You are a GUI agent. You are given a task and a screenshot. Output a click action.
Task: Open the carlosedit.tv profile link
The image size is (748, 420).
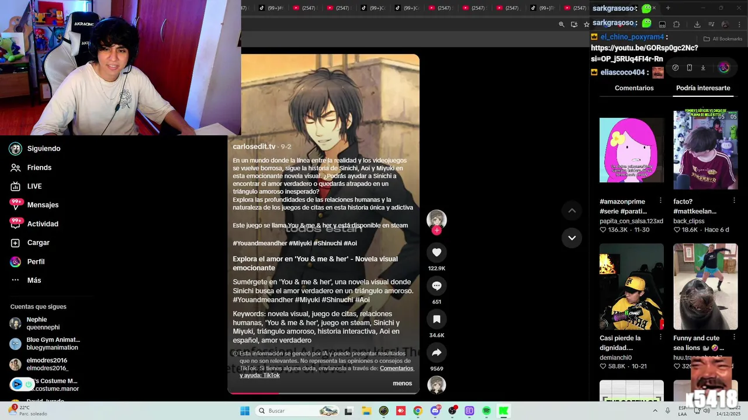pyautogui.click(x=254, y=147)
